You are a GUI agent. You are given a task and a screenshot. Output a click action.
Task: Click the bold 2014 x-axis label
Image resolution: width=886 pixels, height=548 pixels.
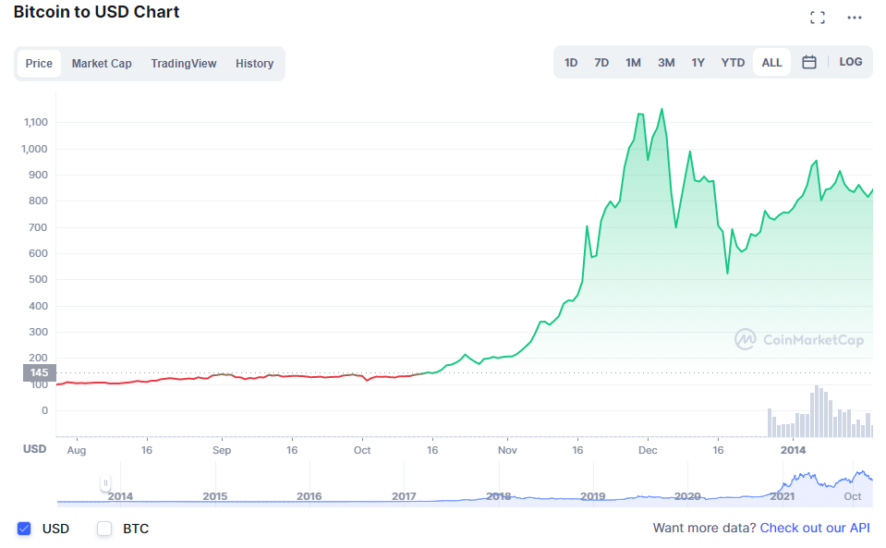[793, 450]
